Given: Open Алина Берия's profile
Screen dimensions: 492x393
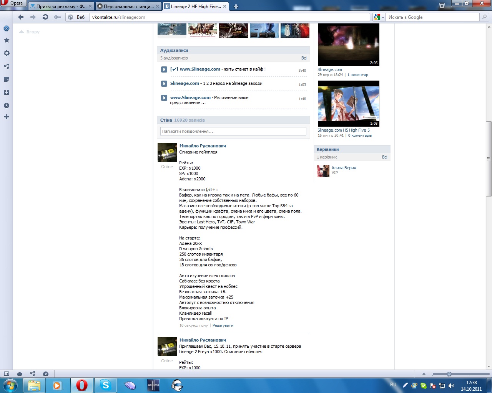Looking at the screenshot, I should (x=344, y=168).
